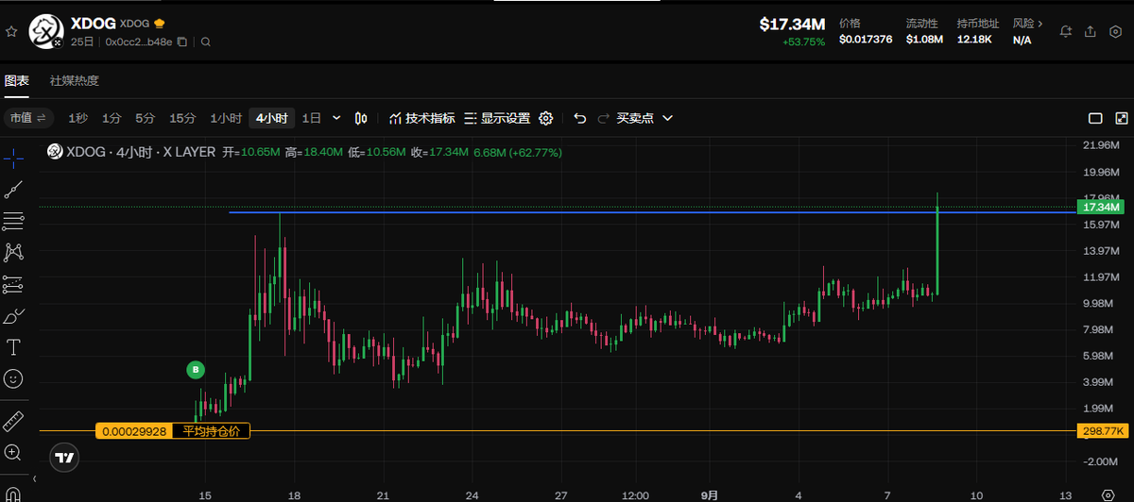Click the 平均持仓价 average cost label
This screenshot has width=1134, height=502.
pos(212,431)
